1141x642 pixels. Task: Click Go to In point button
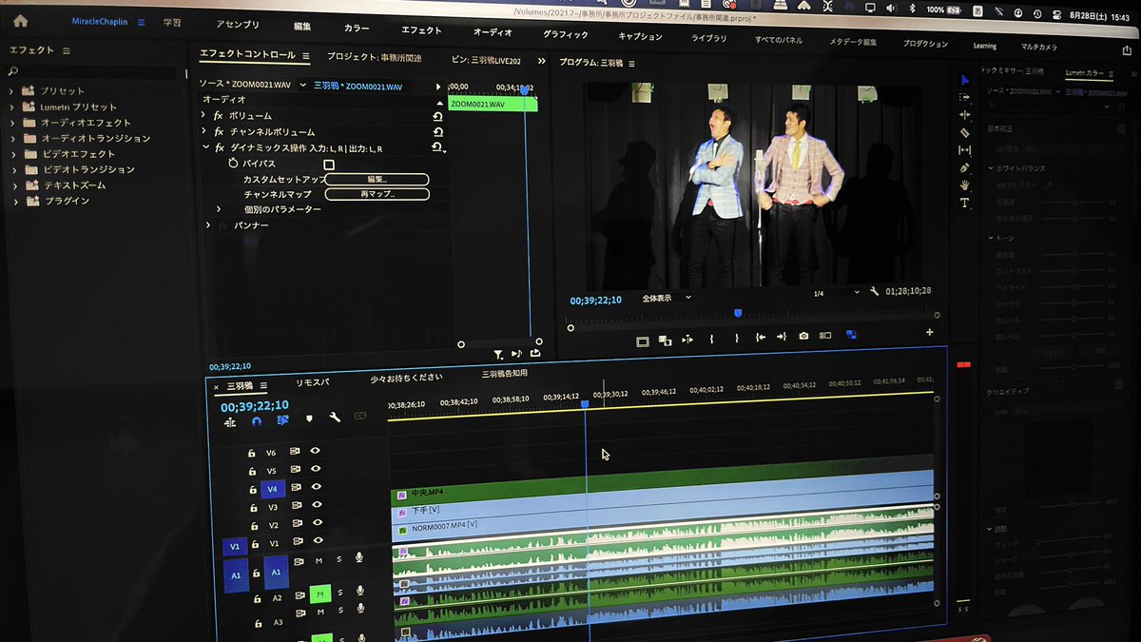point(760,337)
